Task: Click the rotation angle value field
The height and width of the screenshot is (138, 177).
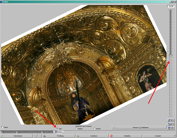Action: pyautogui.click(x=171, y=6)
